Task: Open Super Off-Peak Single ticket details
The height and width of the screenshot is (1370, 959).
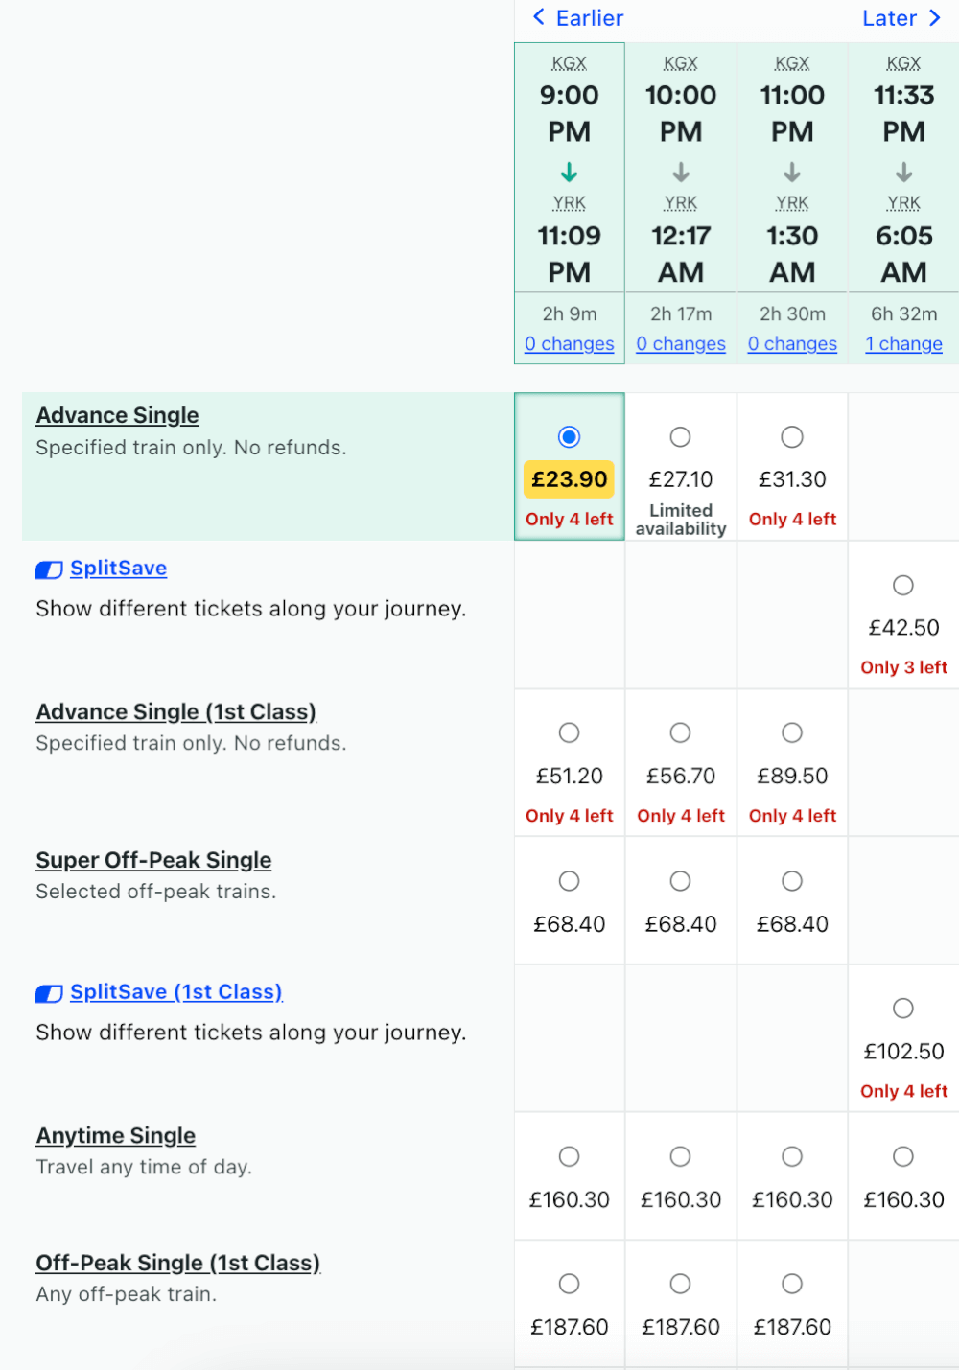Action: (x=153, y=860)
